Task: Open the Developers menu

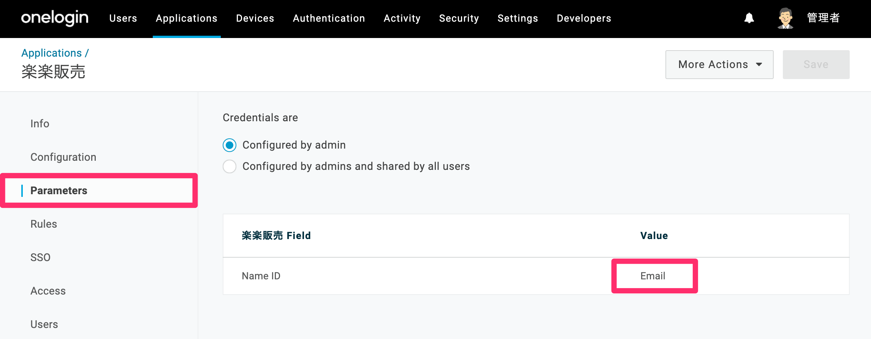Action: (584, 18)
